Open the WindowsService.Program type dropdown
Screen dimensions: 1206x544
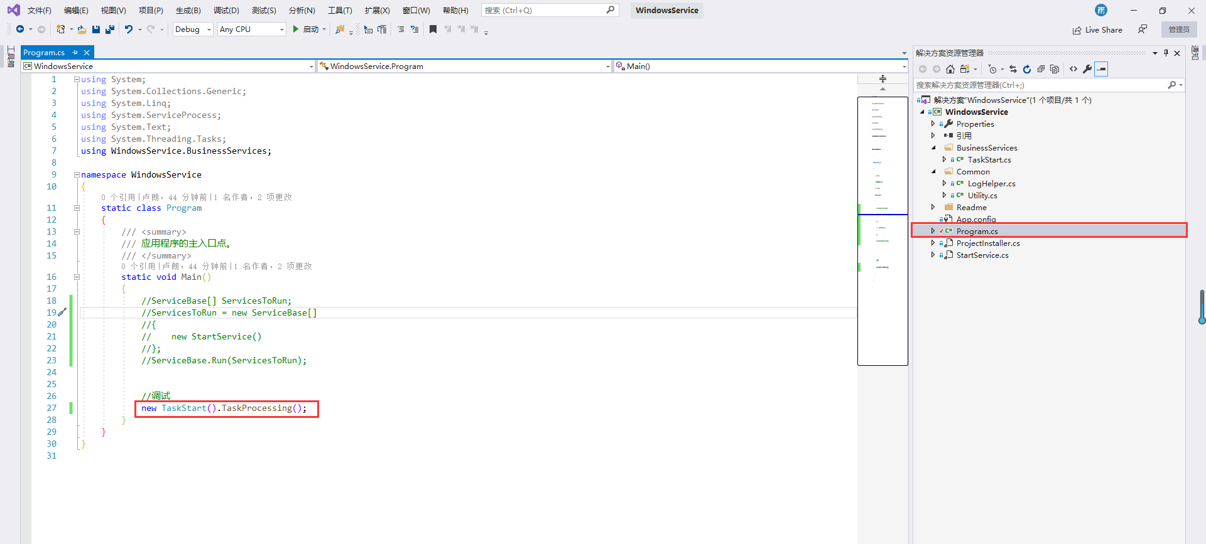tap(465, 66)
